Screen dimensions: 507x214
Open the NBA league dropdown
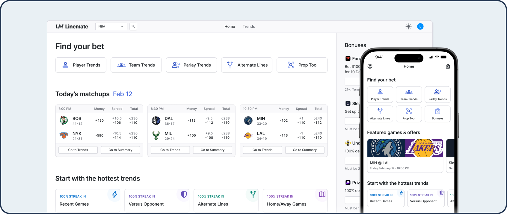click(x=111, y=26)
